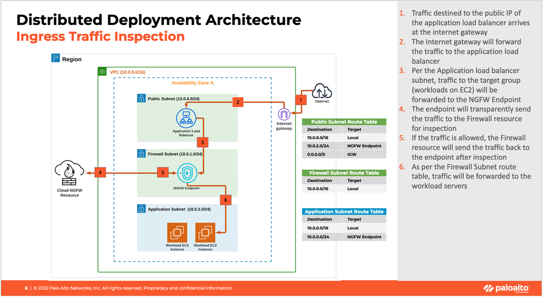This screenshot has width=543, height=297.
Task: Click the Distributed Deployment Architecture title
Action: tap(159, 20)
